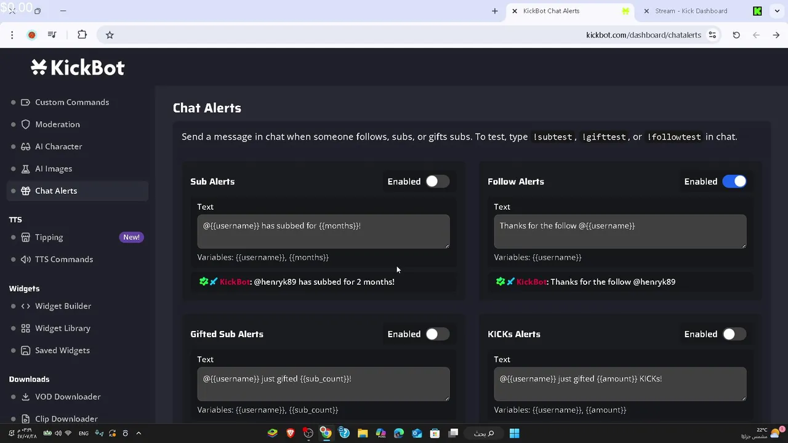Click the browser profile avatar icon
Image resolution: width=788 pixels, height=443 pixels.
[x=31, y=35]
